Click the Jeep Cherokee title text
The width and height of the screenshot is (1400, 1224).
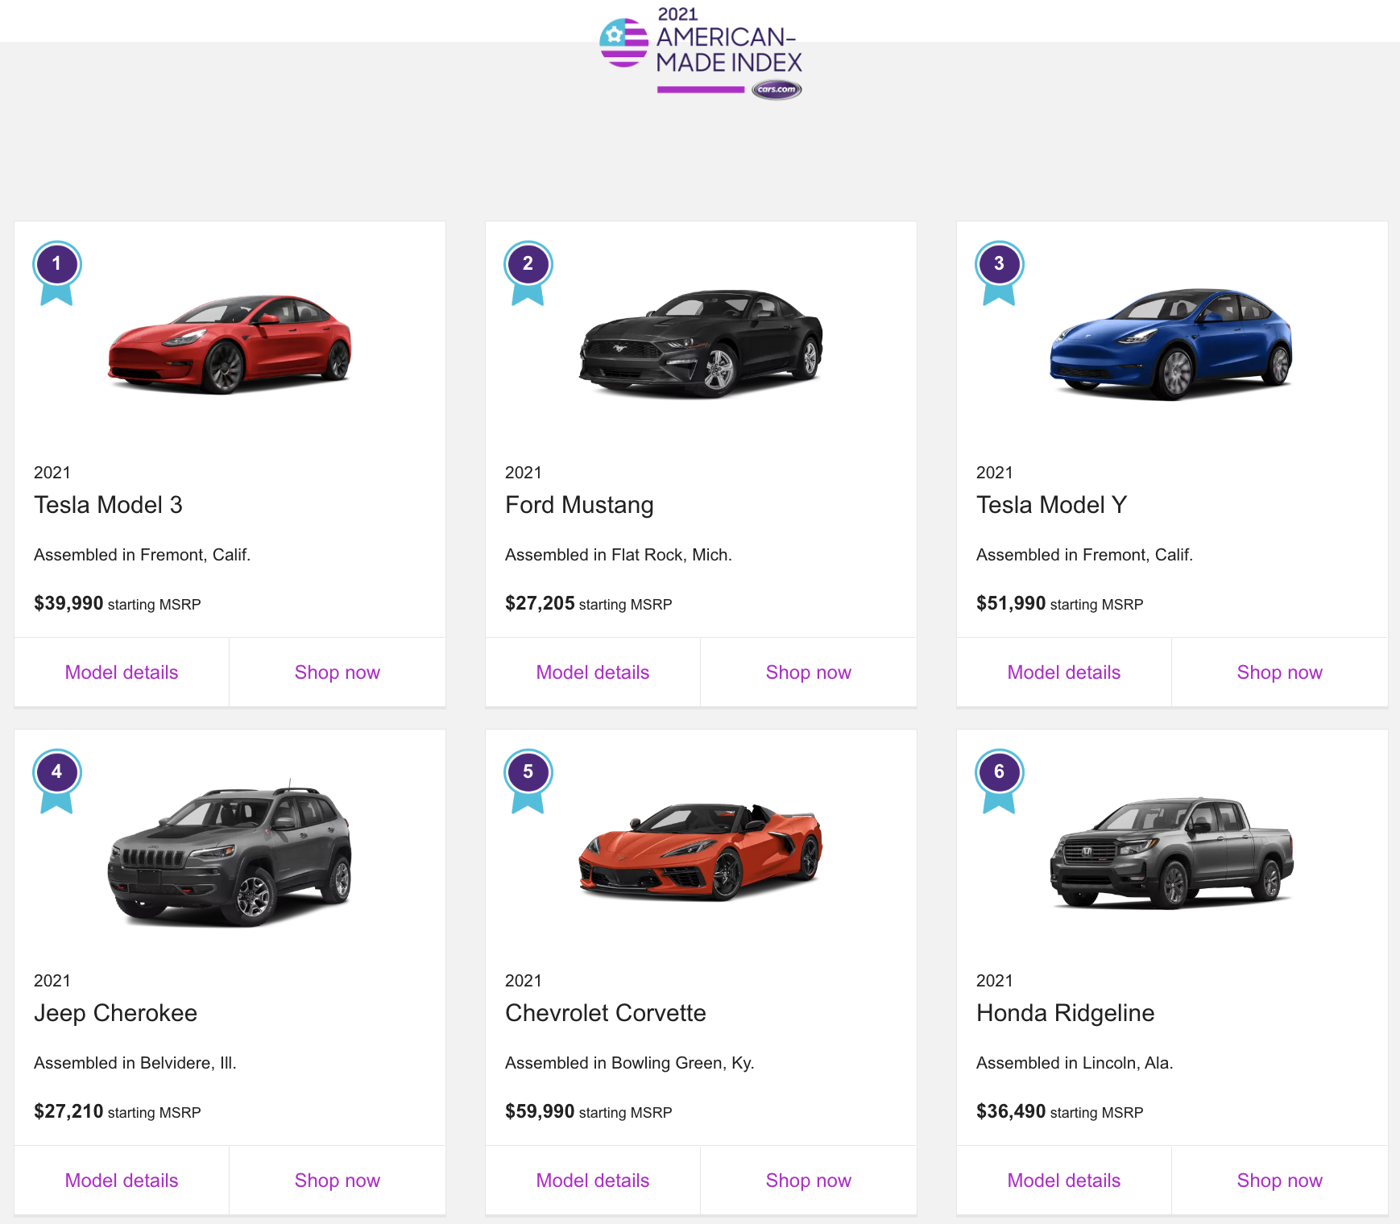(x=115, y=1013)
